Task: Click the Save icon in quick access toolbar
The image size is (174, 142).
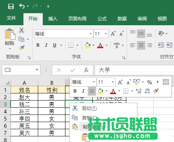Action: (x=11, y=6)
